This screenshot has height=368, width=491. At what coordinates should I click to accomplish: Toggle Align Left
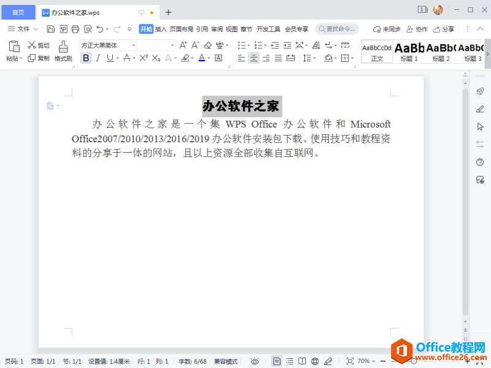[241, 58]
